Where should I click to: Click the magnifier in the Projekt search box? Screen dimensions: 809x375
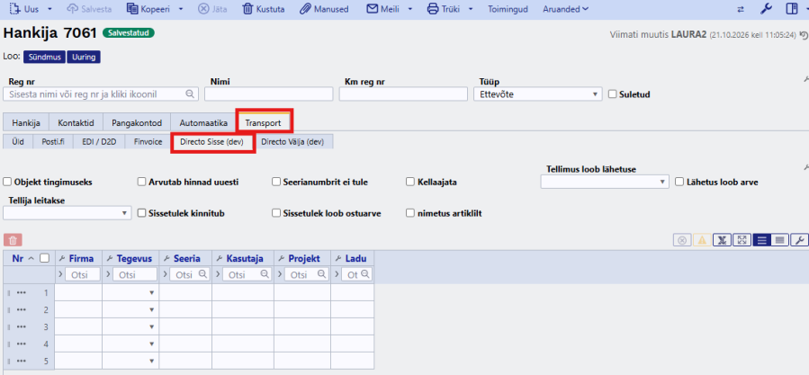(x=321, y=274)
